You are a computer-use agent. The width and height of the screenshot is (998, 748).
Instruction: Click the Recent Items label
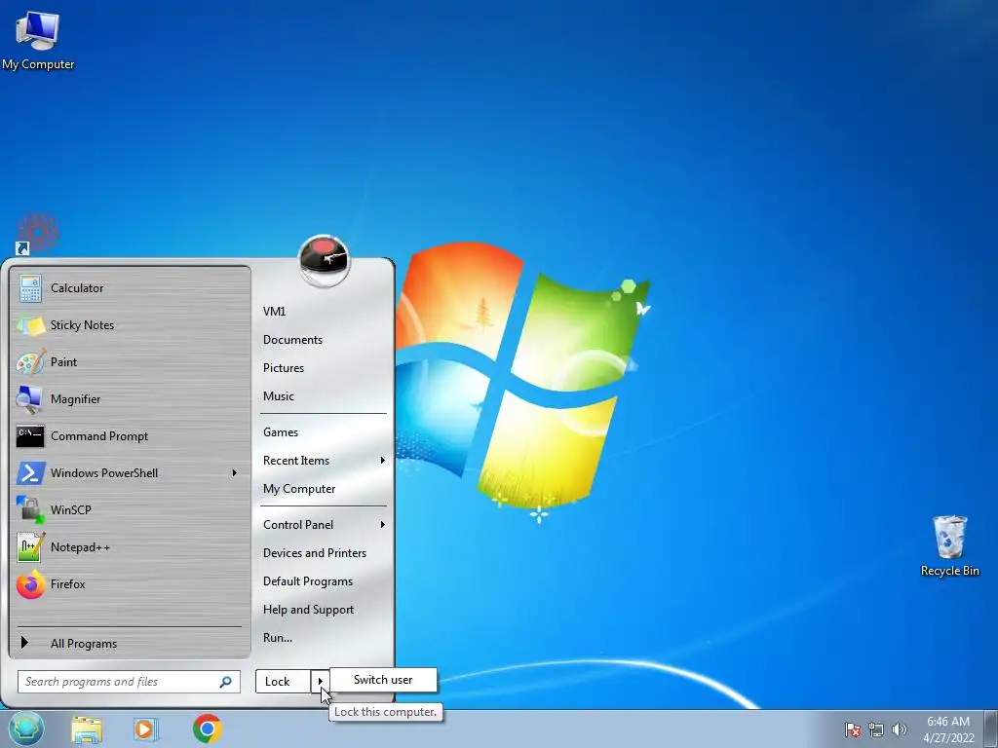(296, 461)
